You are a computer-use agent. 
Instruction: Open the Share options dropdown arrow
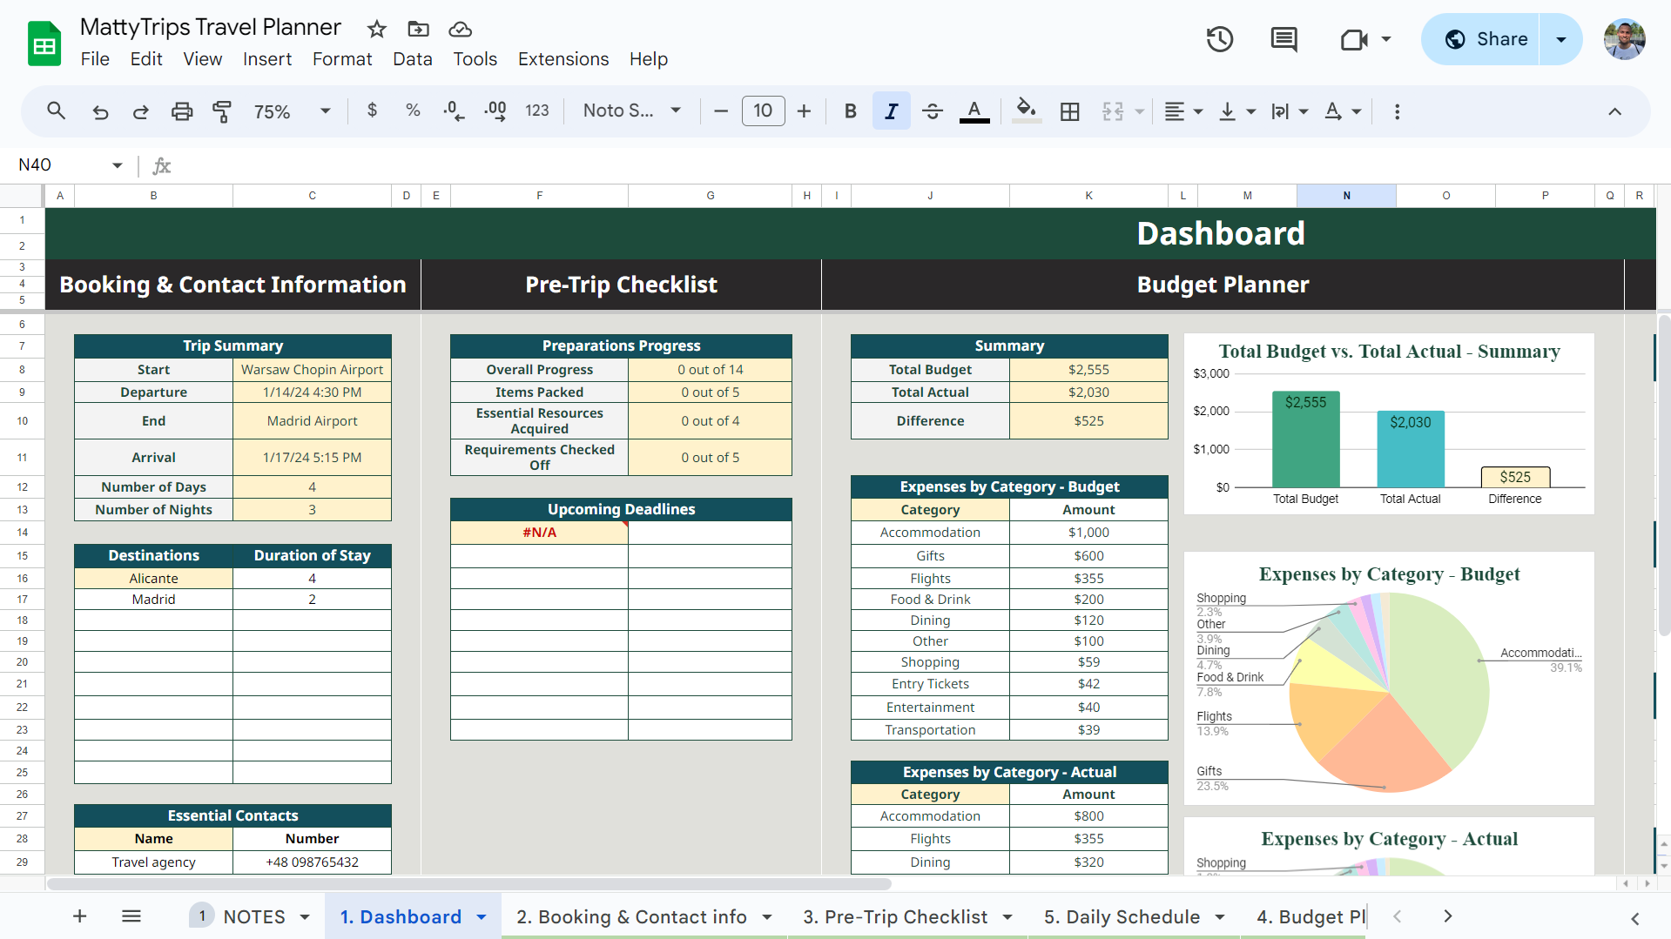pos(1561,39)
